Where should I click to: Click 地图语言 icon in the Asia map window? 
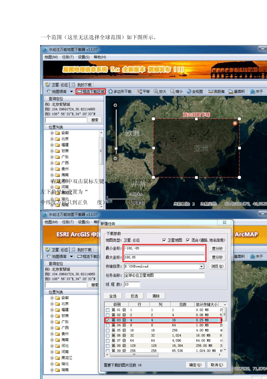pos(49,92)
